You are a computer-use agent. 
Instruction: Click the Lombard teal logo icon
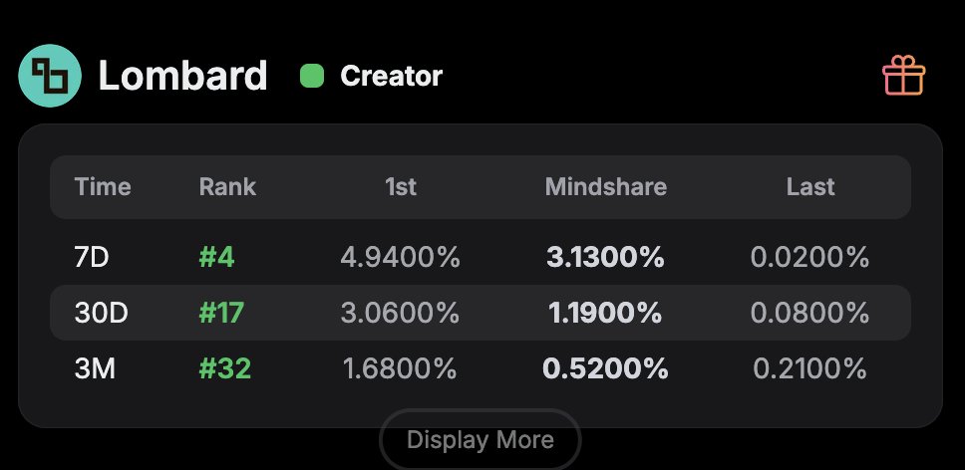(50, 76)
